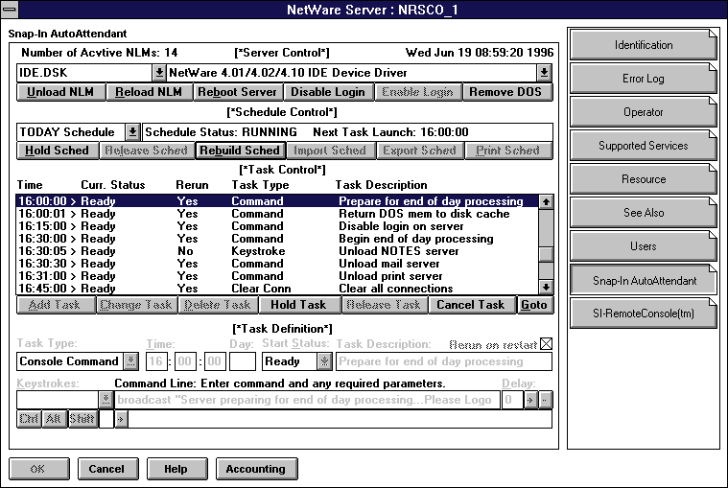Screen dimensions: 728x488
Task: Click the Ctrl modifier button
Action: point(29,419)
